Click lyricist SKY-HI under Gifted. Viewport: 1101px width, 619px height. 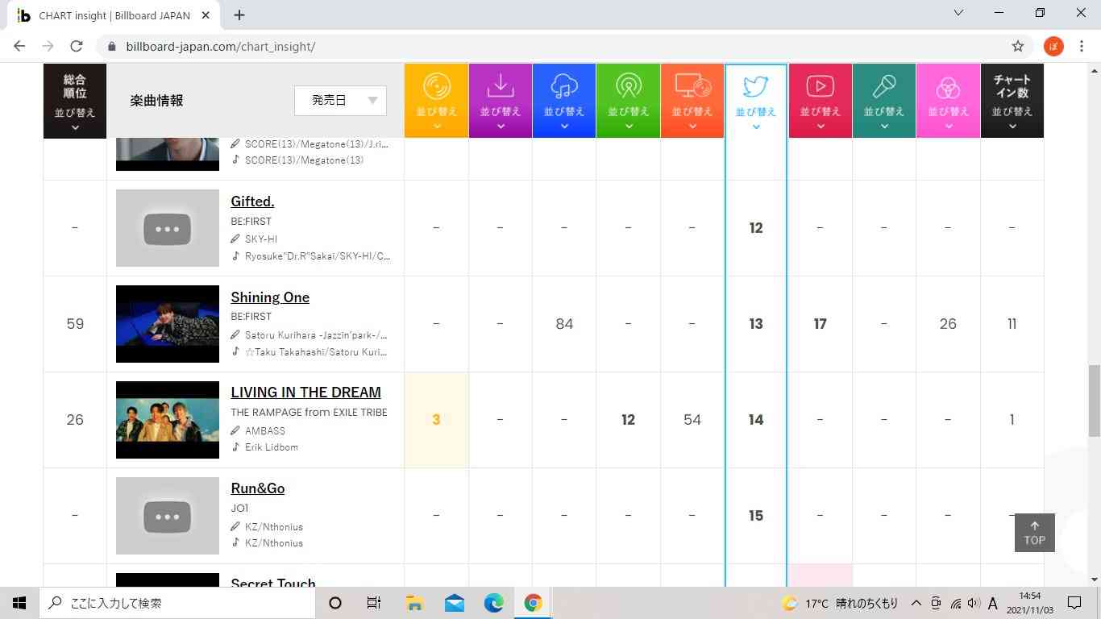[x=261, y=239]
